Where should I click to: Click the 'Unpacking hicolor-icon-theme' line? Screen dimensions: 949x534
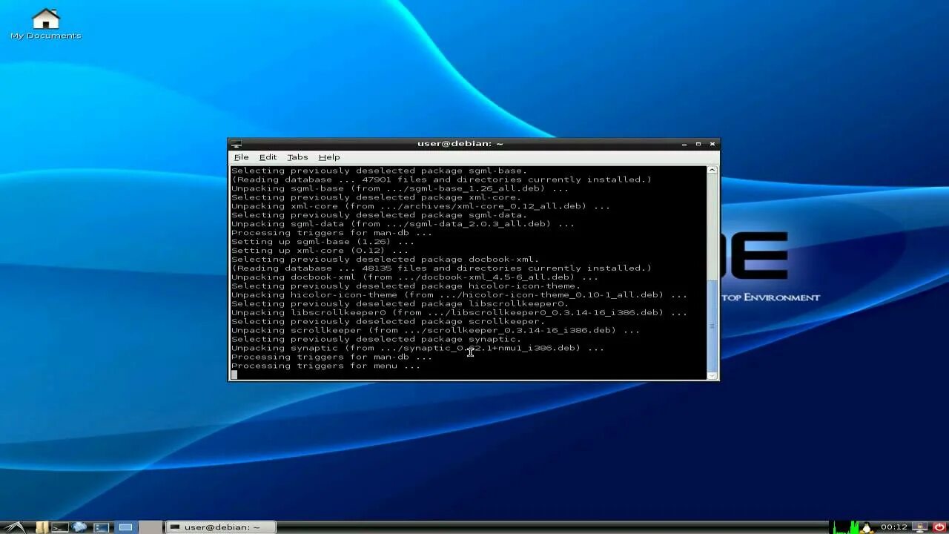pos(459,295)
